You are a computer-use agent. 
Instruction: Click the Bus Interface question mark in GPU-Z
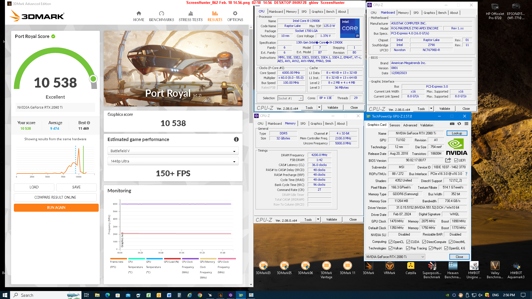pos(466,174)
